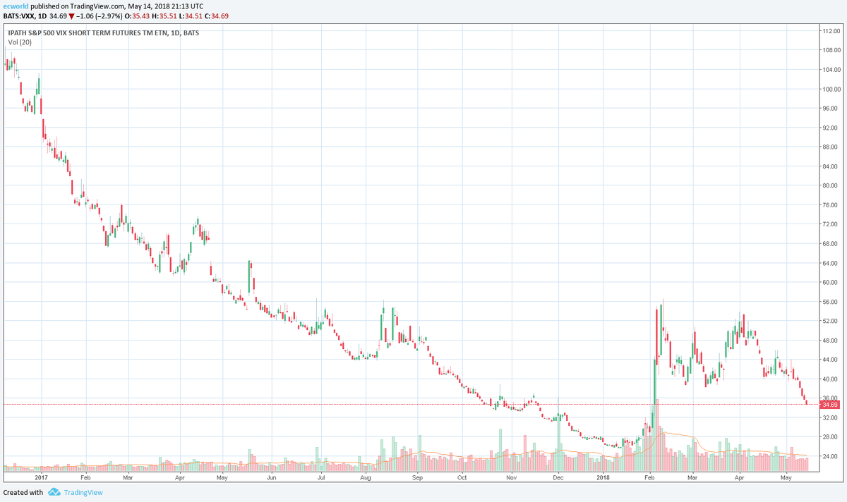Image resolution: width=847 pixels, height=502 pixels.
Task: Click the '2017' label on the time axis
Action: (x=40, y=477)
